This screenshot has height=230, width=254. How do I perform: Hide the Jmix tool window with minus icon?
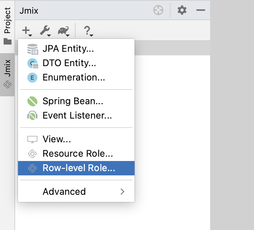pyautogui.click(x=200, y=10)
